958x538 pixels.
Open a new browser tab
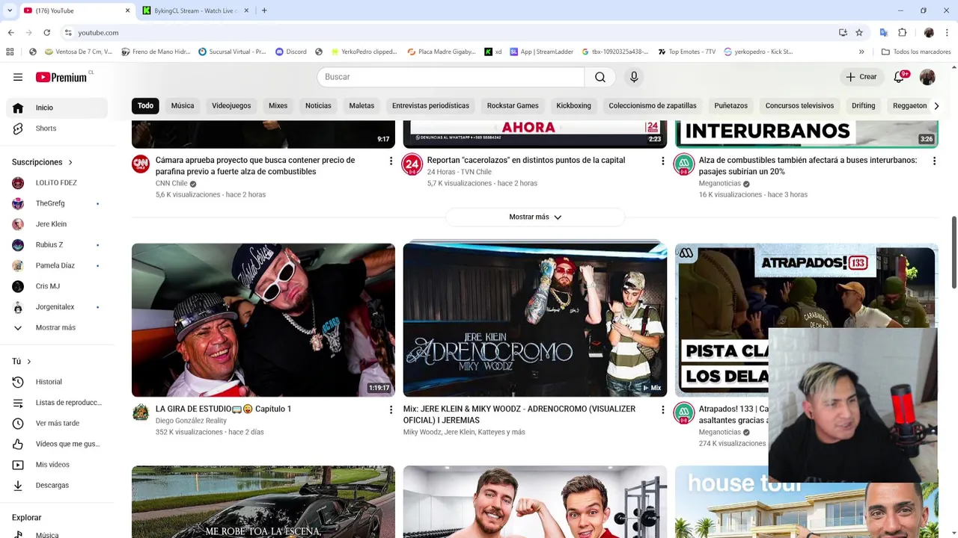tap(264, 10)
